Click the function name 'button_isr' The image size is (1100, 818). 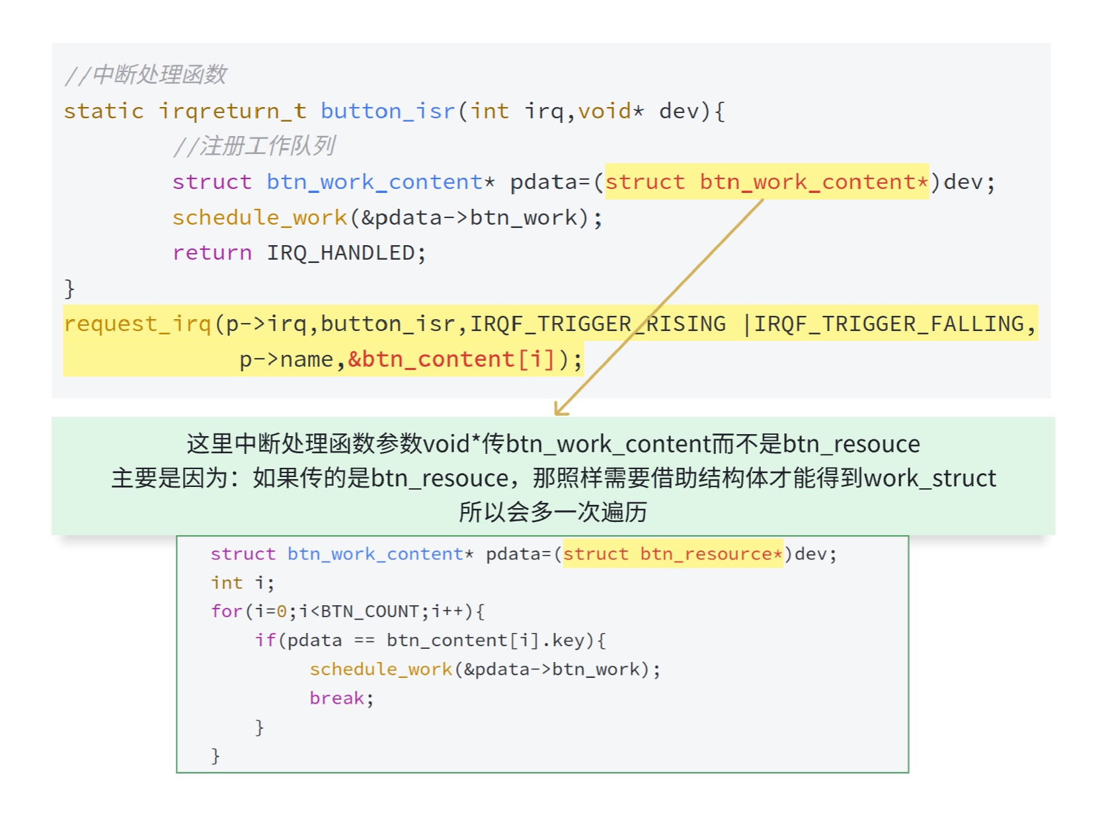click(x=388, y=111)
